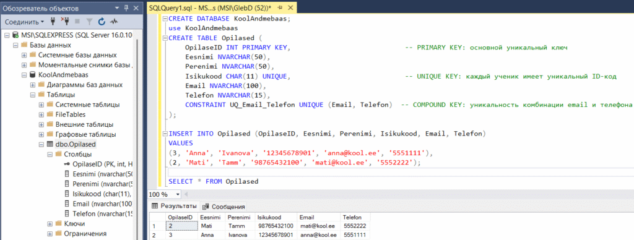Click the 'SELECT * FROM Opilased' code line
The image size is (634, 240).
tap(213, 181)
